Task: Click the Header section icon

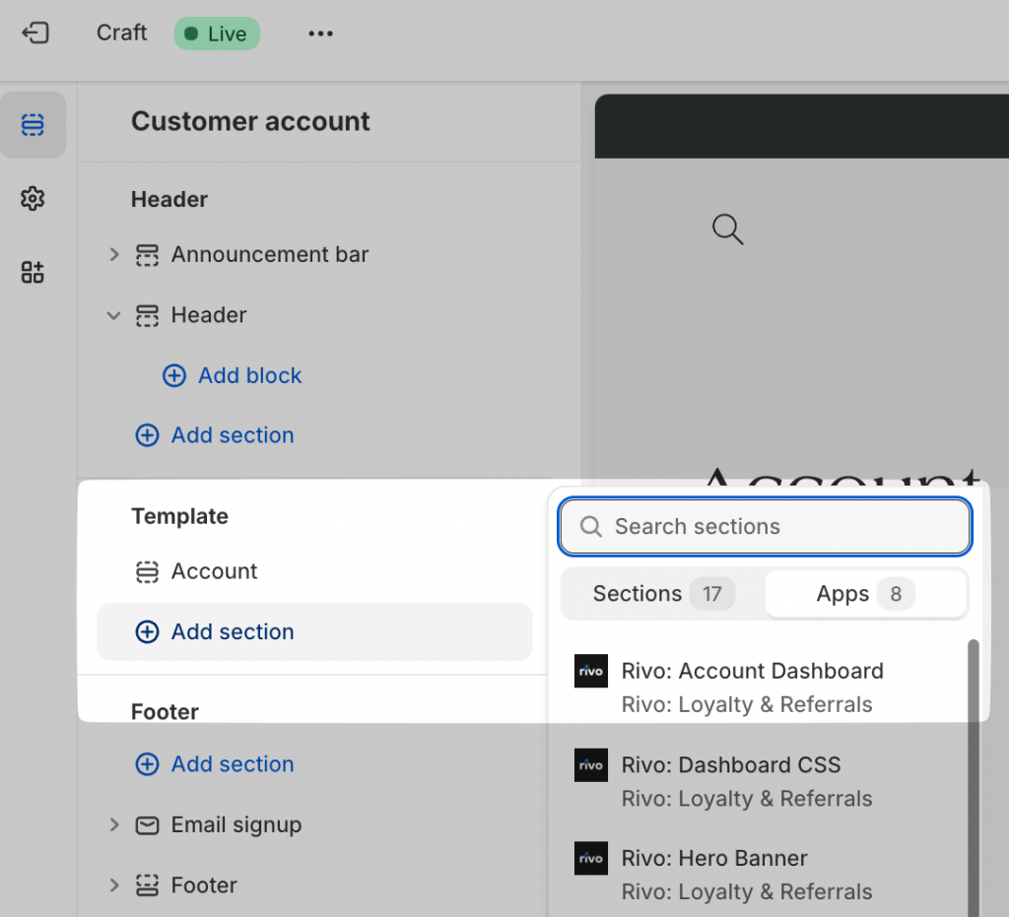Action: pyautogui.click(x=147, y=315)
